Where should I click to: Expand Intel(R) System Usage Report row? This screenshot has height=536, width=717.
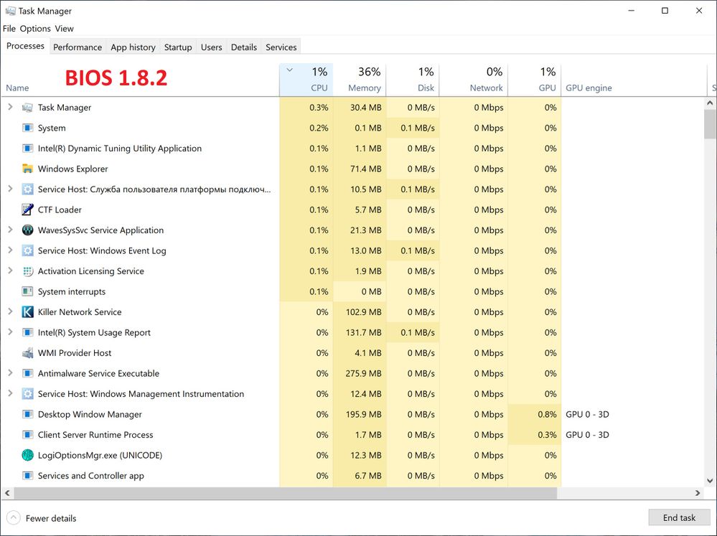point(10,332)
